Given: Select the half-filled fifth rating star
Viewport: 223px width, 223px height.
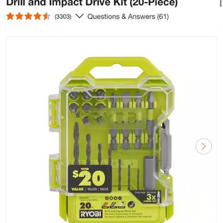Looking at the screenshot, I should coord(46,16).
